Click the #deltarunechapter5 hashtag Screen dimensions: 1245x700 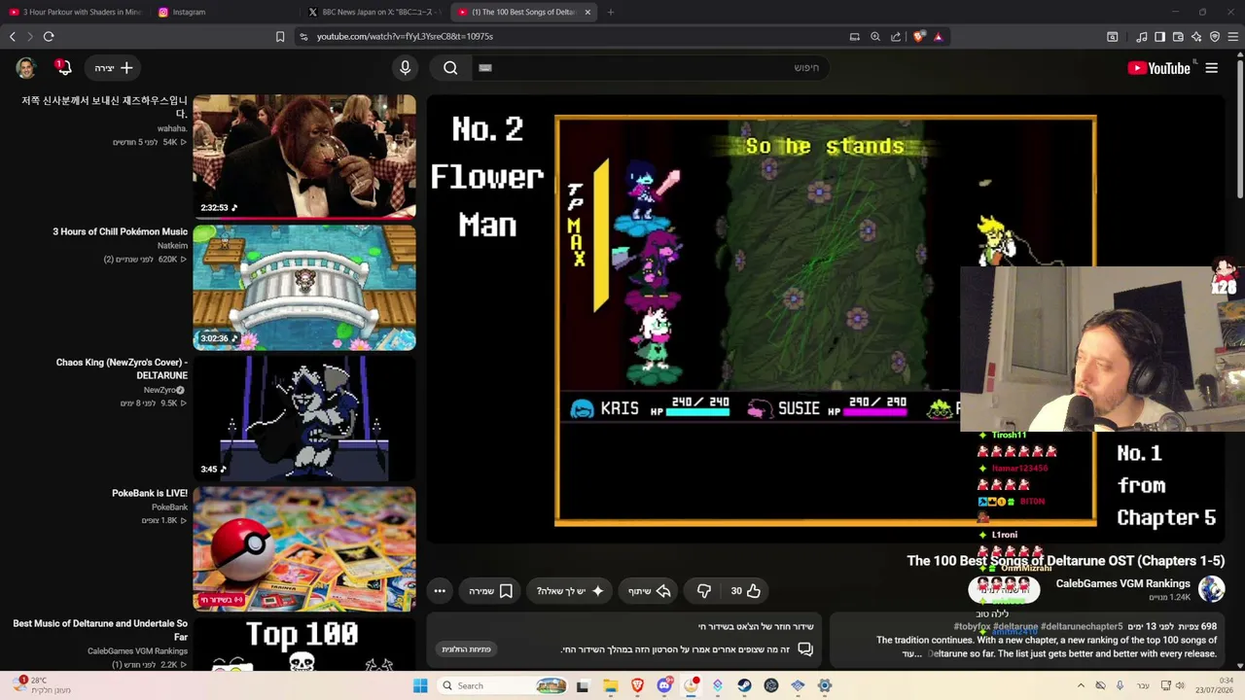point(1082,627)
